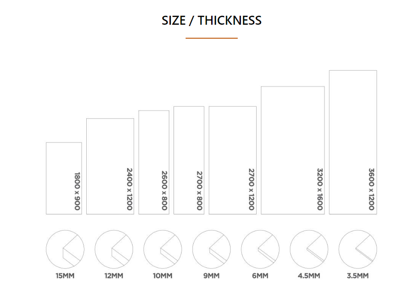Screen dimensions: 395x298
Task: Pick the 9MM thickness circle icon
Action: 211,249
